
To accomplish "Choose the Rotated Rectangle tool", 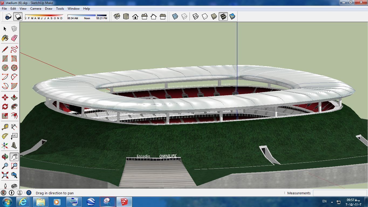I will (x=14, y=58).
